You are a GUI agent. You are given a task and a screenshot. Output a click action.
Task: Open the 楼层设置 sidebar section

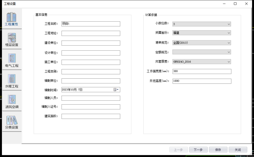click(11, 40)
